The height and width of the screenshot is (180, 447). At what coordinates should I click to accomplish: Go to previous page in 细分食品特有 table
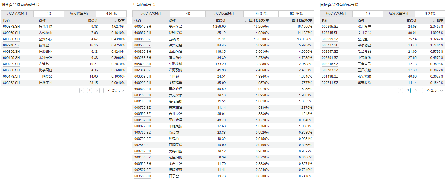click(82, 91)
